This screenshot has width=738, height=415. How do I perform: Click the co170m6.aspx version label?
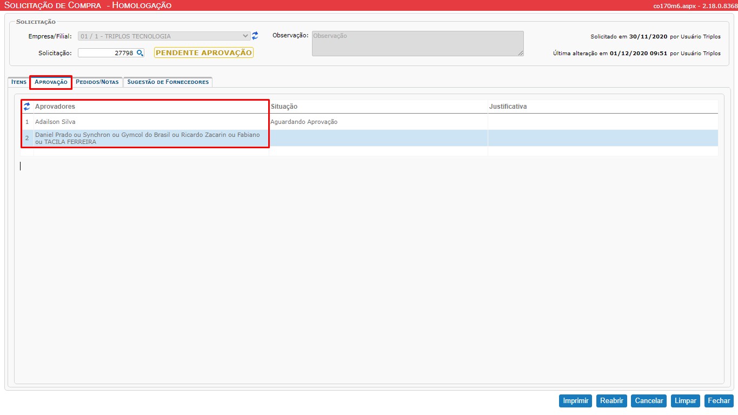[695, 5]
